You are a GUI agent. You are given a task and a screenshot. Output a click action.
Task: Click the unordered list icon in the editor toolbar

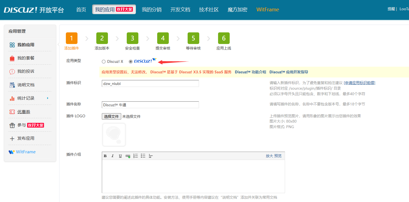(x=143, y=156)
